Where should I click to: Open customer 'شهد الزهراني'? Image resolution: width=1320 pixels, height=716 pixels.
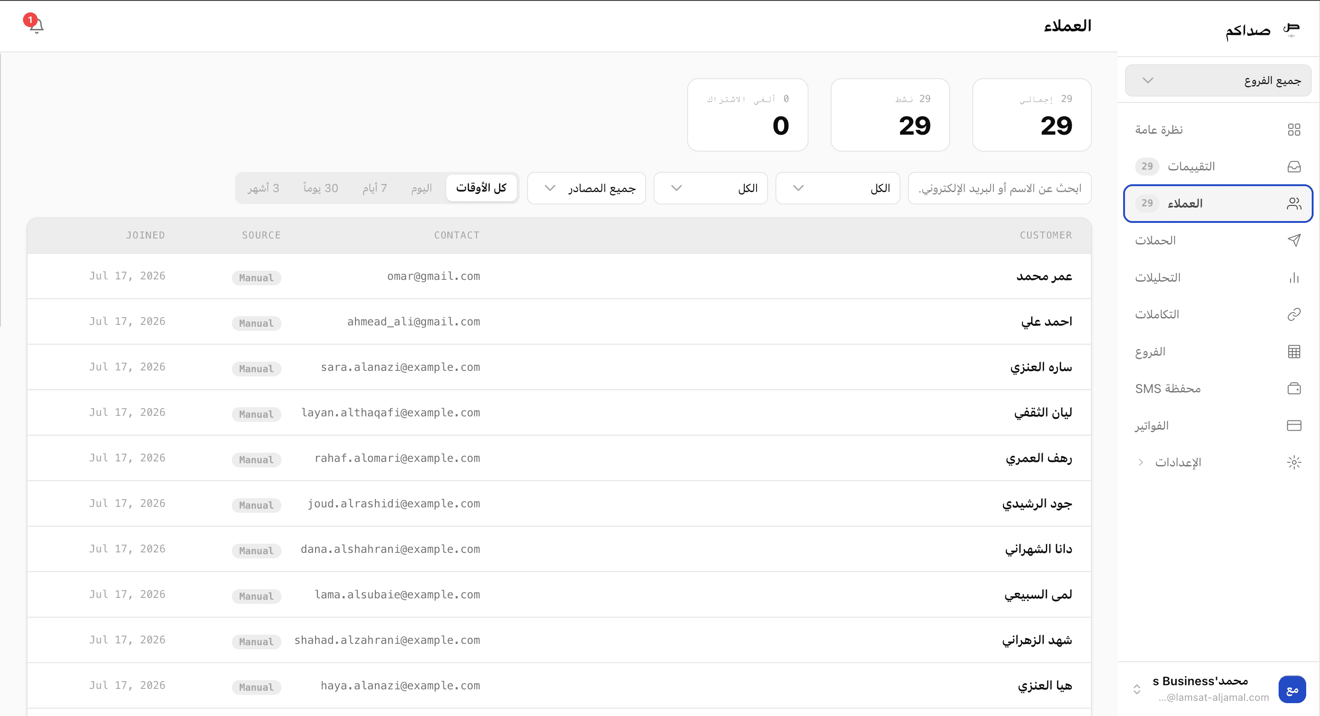pos(1037,640)
